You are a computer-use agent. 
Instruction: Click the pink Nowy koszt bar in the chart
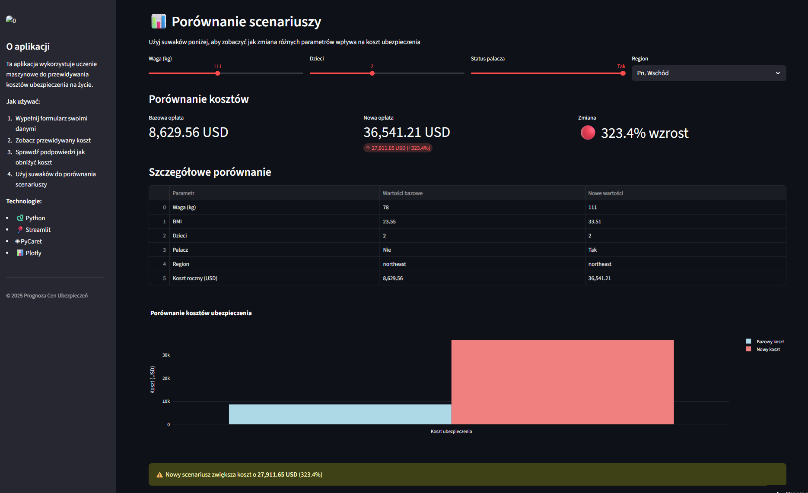(x=562, y=382)
